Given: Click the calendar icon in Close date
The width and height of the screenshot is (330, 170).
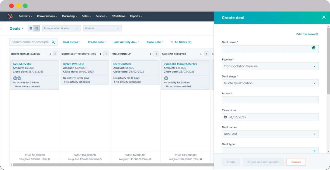Looking at the screenshot, I should [225, 117].
